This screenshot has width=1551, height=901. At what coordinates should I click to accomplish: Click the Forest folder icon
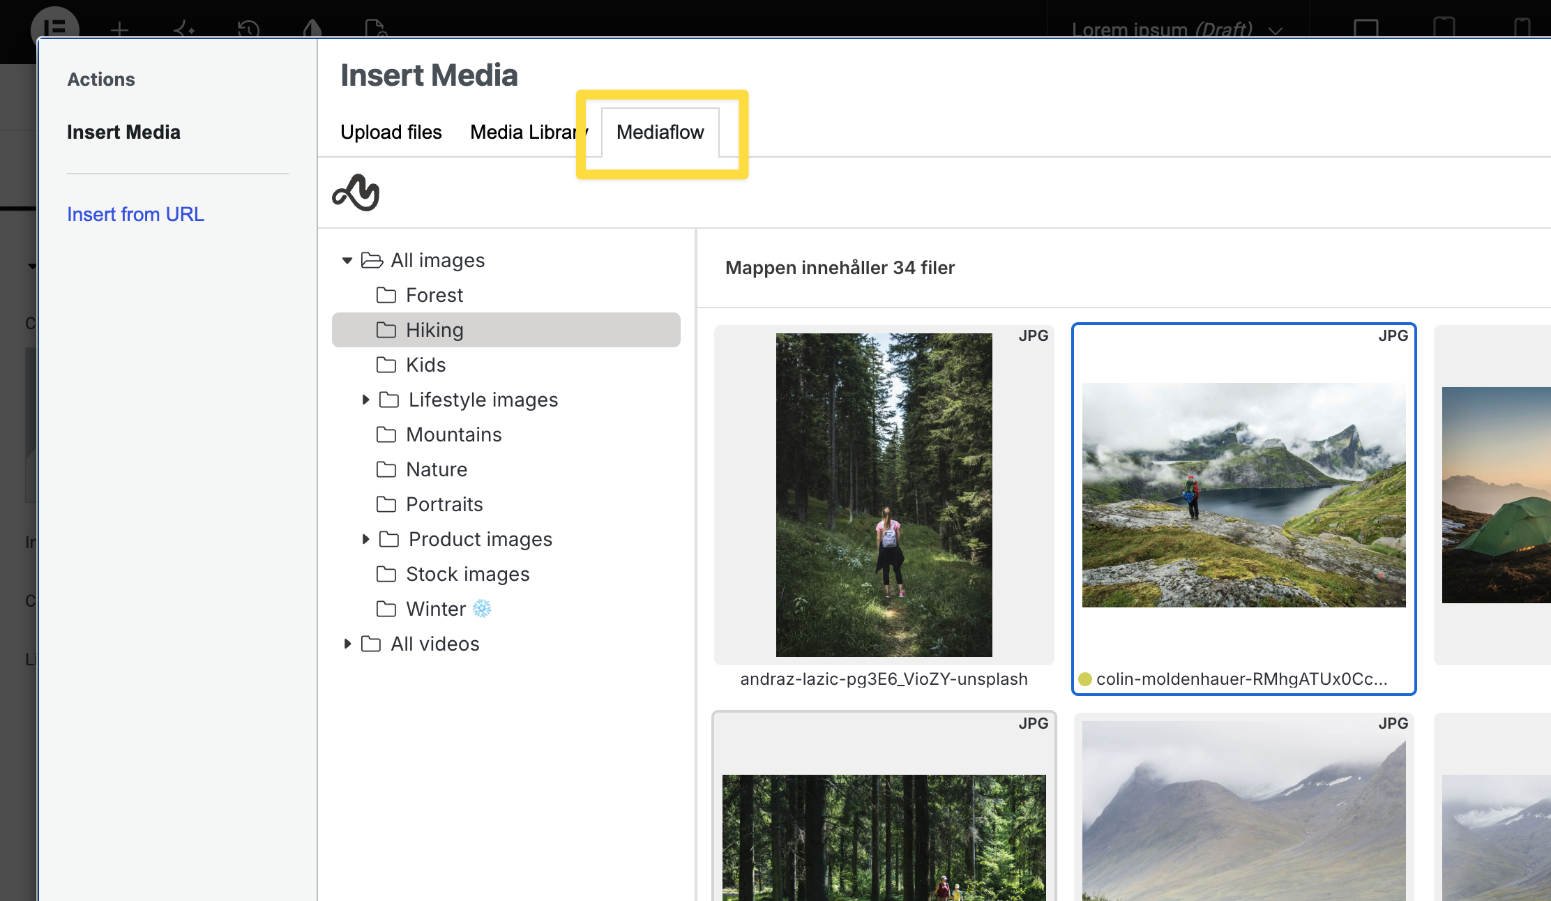[x=386, y=295]
